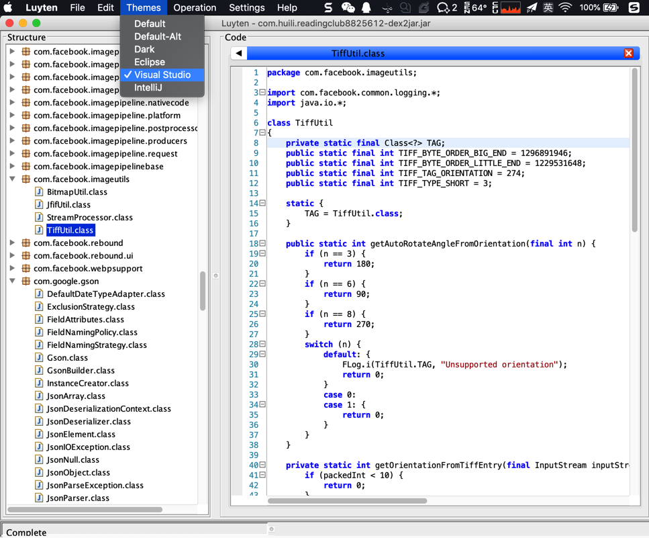
Task: Select TiffUtil.class in the Structure tree
Action: point(70,230)
